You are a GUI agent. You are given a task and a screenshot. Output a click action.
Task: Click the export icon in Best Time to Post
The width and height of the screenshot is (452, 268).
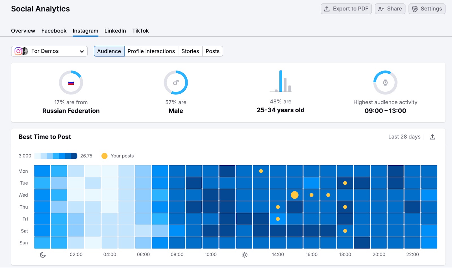tap(432, 137)
